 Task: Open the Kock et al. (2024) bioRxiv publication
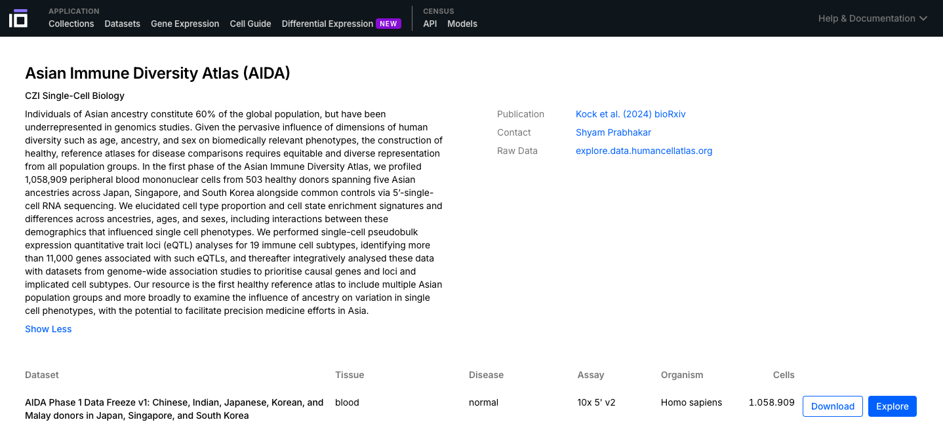pos(630,114)
